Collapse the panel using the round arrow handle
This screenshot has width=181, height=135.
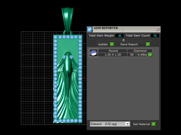[x=124, y=40]
